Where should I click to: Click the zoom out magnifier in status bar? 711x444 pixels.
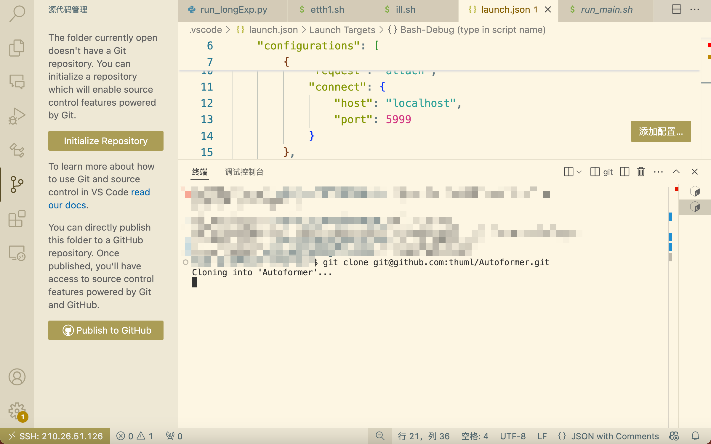tap(380, 436)
